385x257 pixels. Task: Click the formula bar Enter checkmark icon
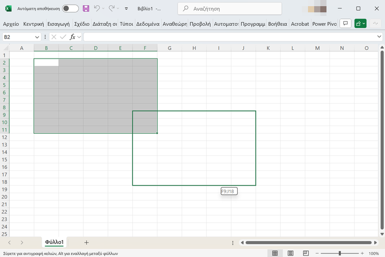tap(63, 37)
